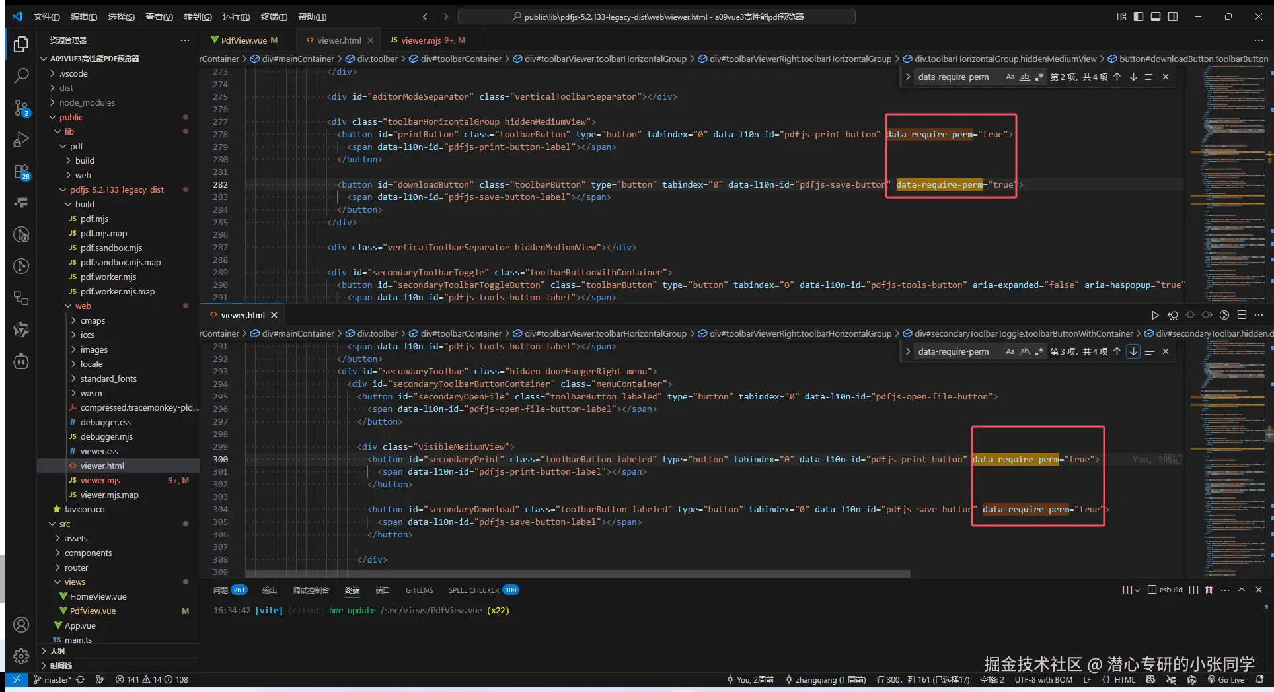Image resolution: width=1274 pixels, height=692 pixels.
Task: Open Extensions view in activity bar
Action: pyautogui.click(x=21, y=172)
